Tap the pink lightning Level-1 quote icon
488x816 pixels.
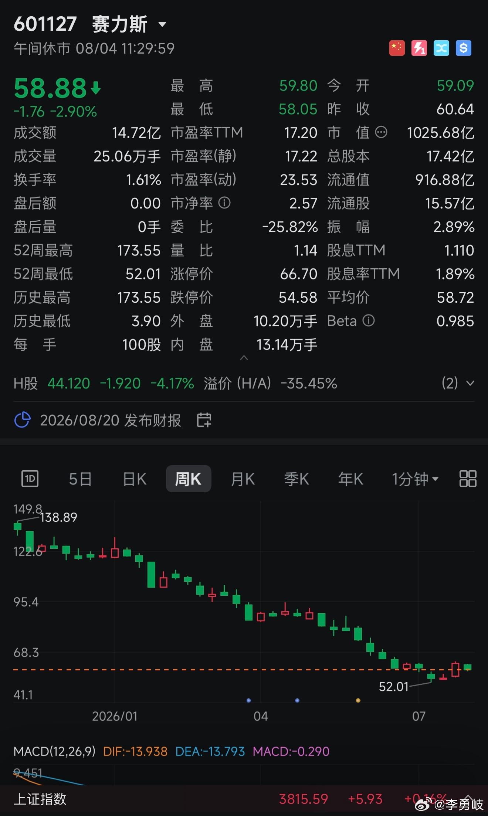click(x=419, y=48)
